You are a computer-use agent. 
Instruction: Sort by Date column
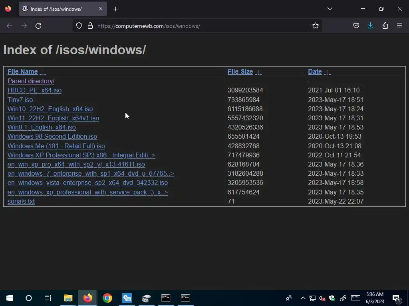[x=315, y=72]
